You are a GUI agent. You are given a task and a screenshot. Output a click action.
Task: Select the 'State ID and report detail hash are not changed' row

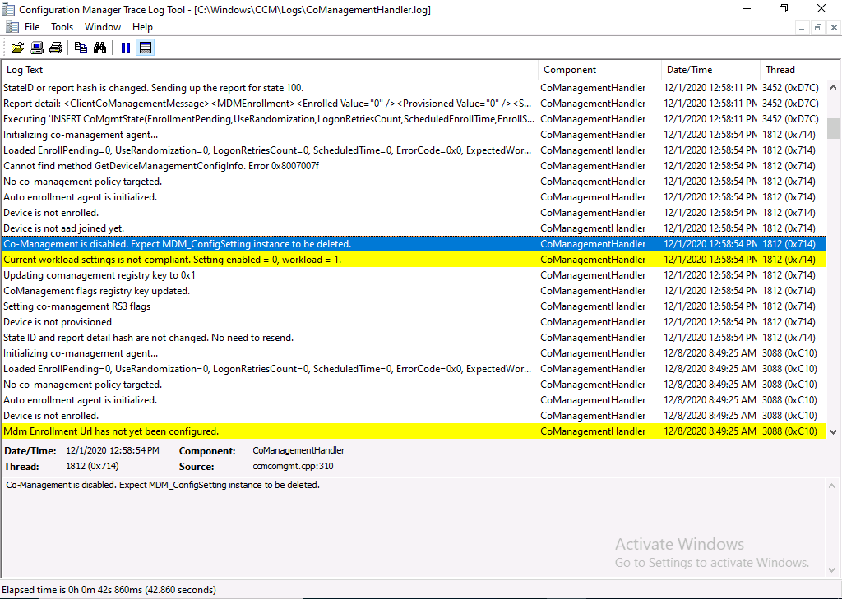coord(414,338)
